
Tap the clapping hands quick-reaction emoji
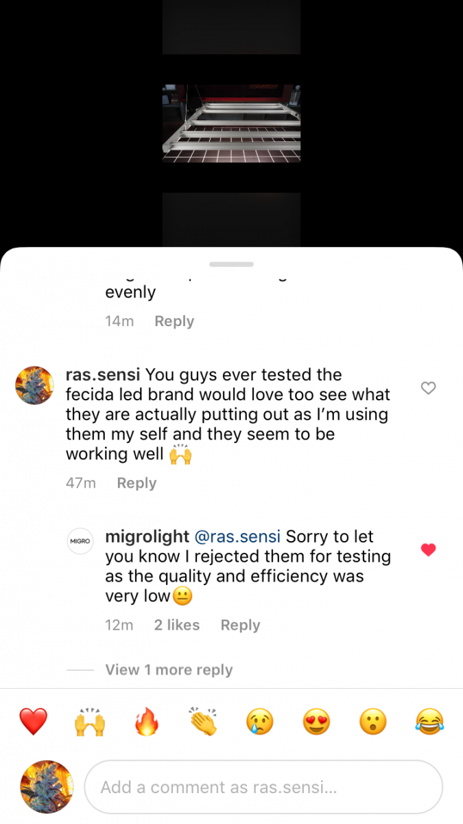(x=203, y=722)
